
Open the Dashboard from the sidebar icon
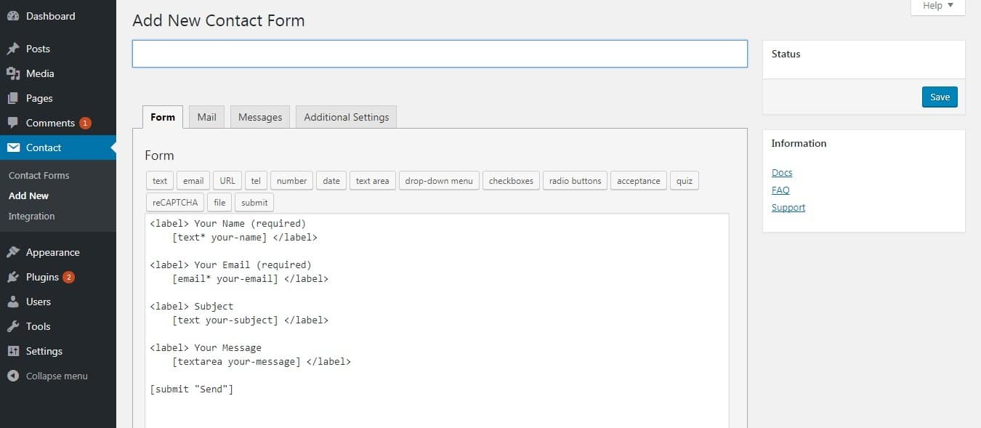[13, 15]
